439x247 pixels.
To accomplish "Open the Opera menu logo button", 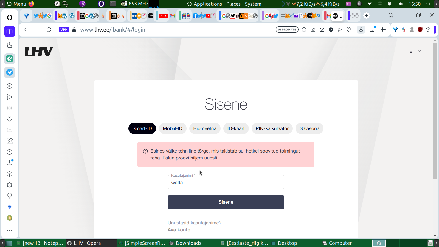I will (10, 18).
